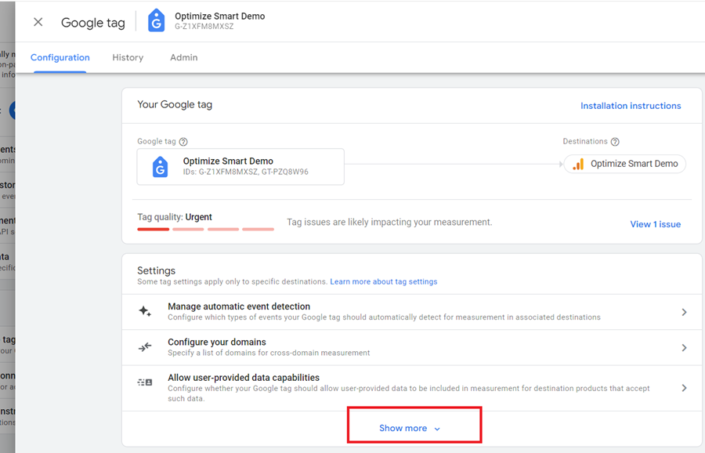Expand settings with Show more
This screenshot has height=453, width=705.
tap(410, 428)
